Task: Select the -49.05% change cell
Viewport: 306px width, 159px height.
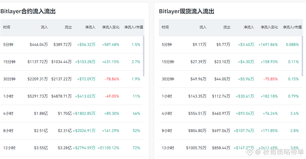Action: coord(112,96)
